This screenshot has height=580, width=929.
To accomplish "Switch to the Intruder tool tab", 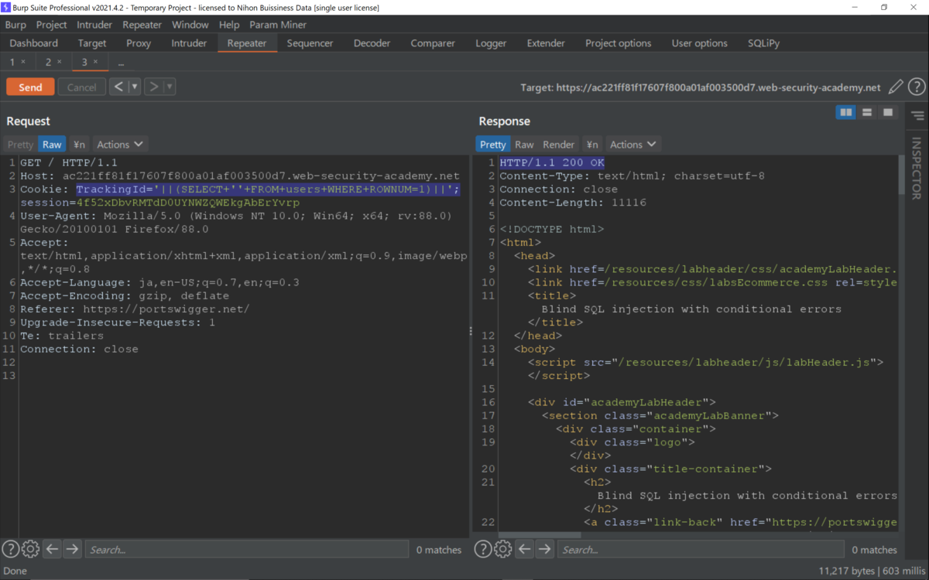I will 189,43.
